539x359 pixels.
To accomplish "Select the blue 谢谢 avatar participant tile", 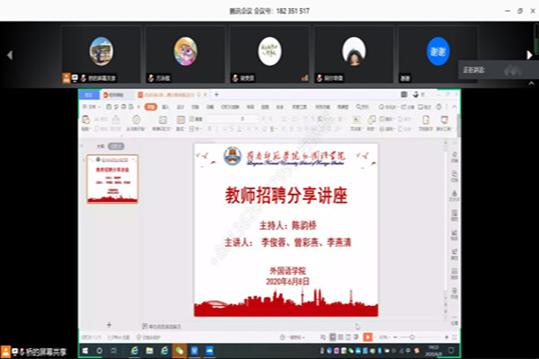I will click(x=437, y=53).
